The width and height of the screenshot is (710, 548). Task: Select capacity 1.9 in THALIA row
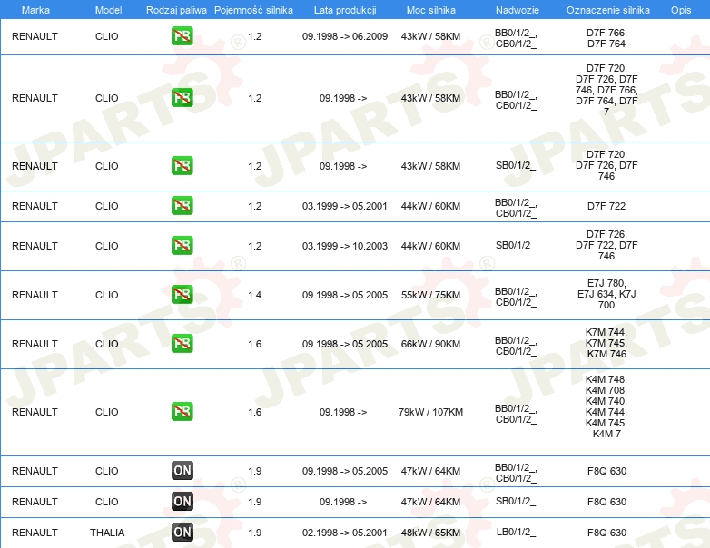254,533
